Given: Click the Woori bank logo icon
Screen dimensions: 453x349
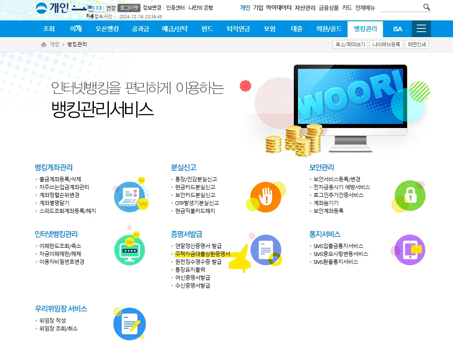Looking at the screenshot, I should click(x=42, y=8).
